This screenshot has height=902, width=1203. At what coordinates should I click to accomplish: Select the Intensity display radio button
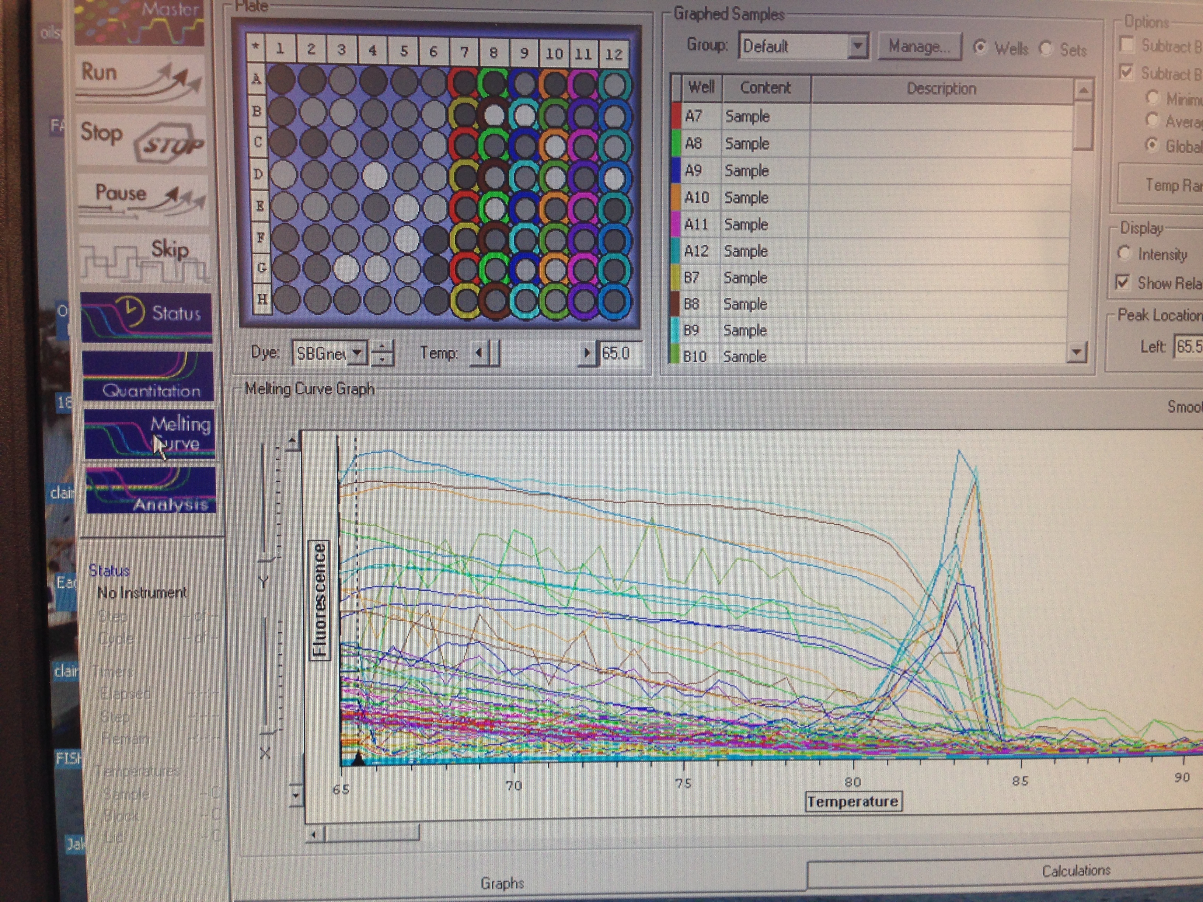click(x=1124, y=253)
